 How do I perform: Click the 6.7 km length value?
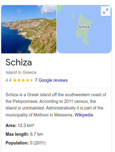(x=37, y=134)
